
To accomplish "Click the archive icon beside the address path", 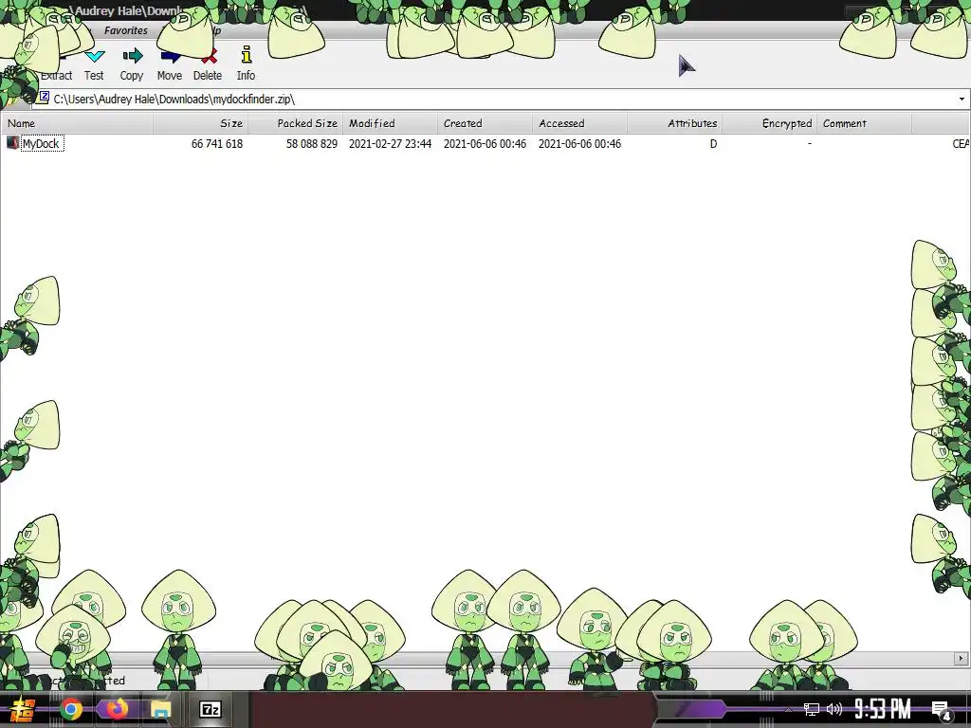I will click(x=44, y=98).
